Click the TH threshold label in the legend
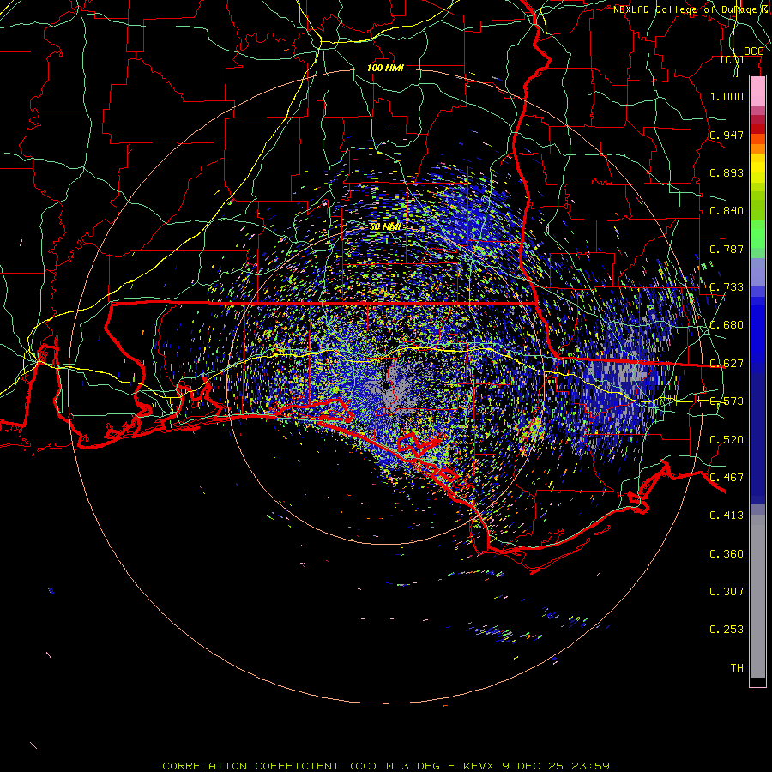Screen dimensions: 772x772 pos(737,667)
